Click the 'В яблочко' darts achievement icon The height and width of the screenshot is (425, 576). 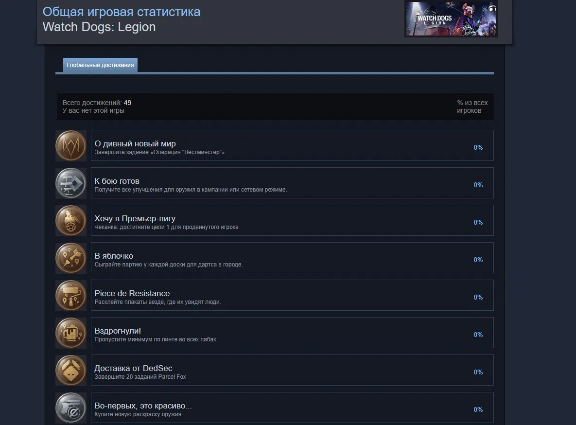pos(71,258)
